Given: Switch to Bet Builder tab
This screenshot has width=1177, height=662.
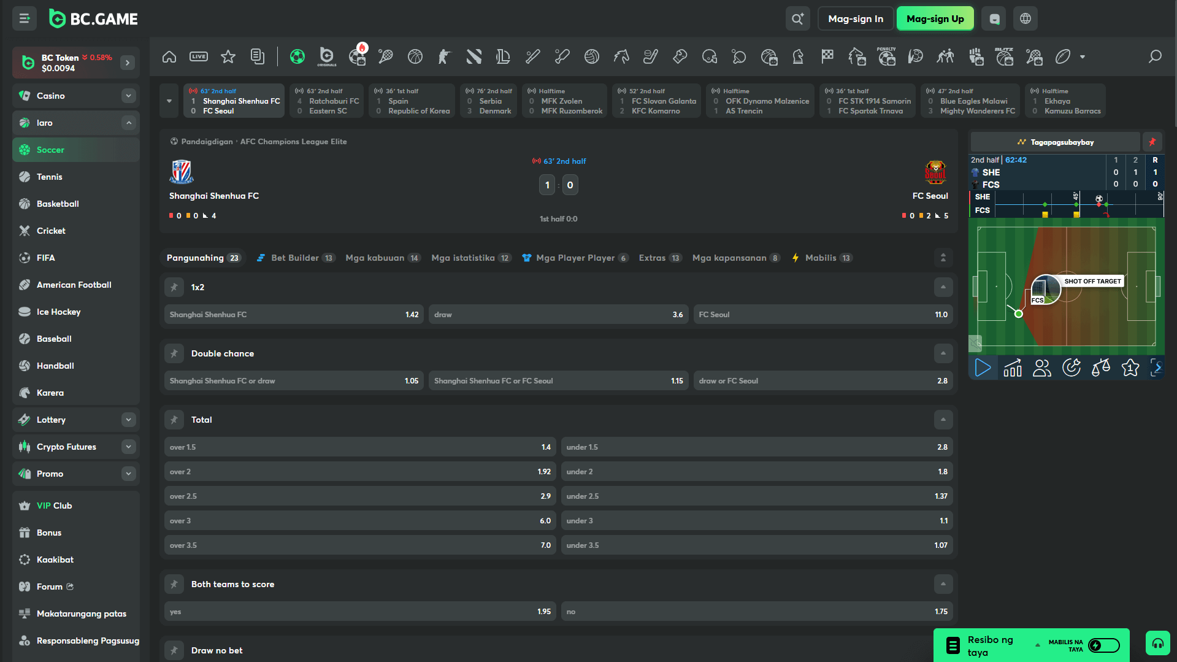Looking at the screenshot, I should 295,258.
